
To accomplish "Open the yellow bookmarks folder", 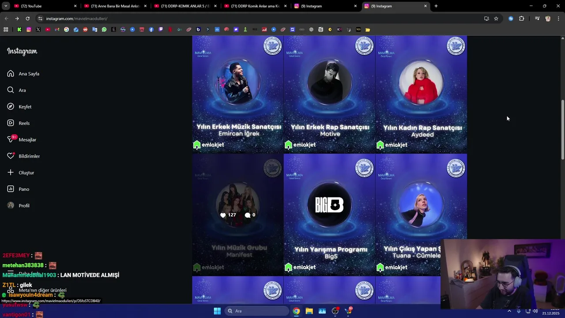I will (x=368, y=30).
